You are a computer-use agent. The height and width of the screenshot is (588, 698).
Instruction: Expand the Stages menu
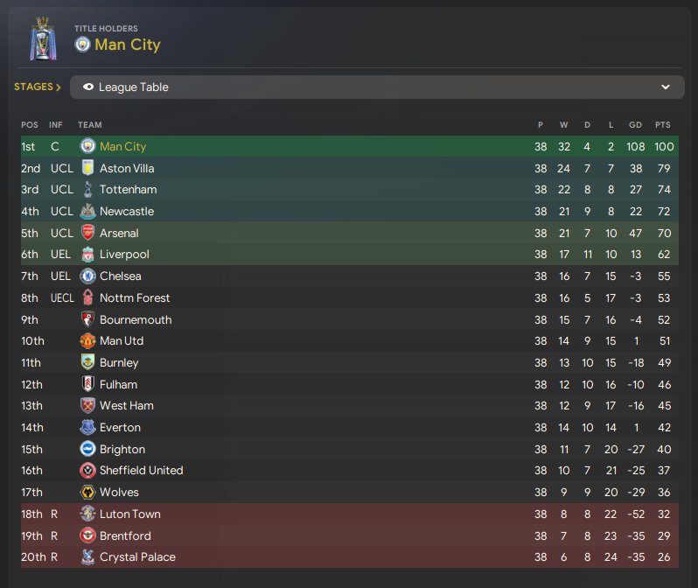[38, 87]
